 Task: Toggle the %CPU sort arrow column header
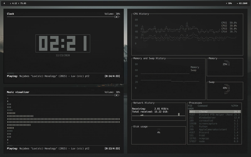click(x=234, y=106)
